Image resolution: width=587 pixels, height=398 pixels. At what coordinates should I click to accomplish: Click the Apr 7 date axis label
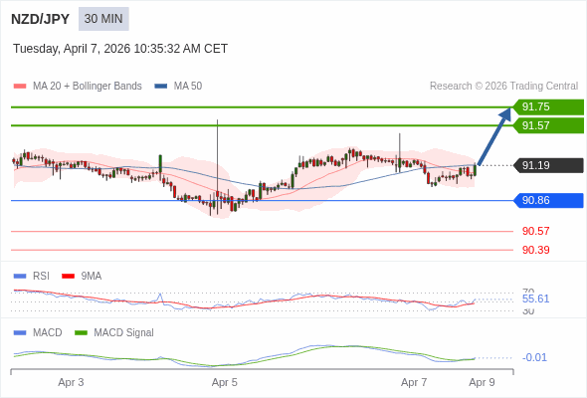coord(414,382)
